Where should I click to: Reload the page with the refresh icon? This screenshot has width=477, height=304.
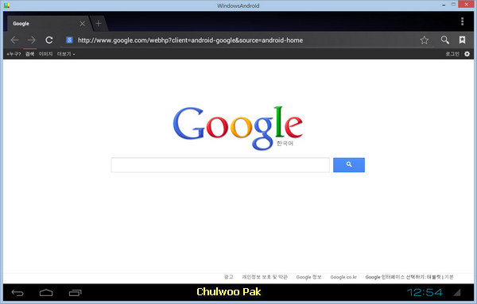tap(49, 40)
